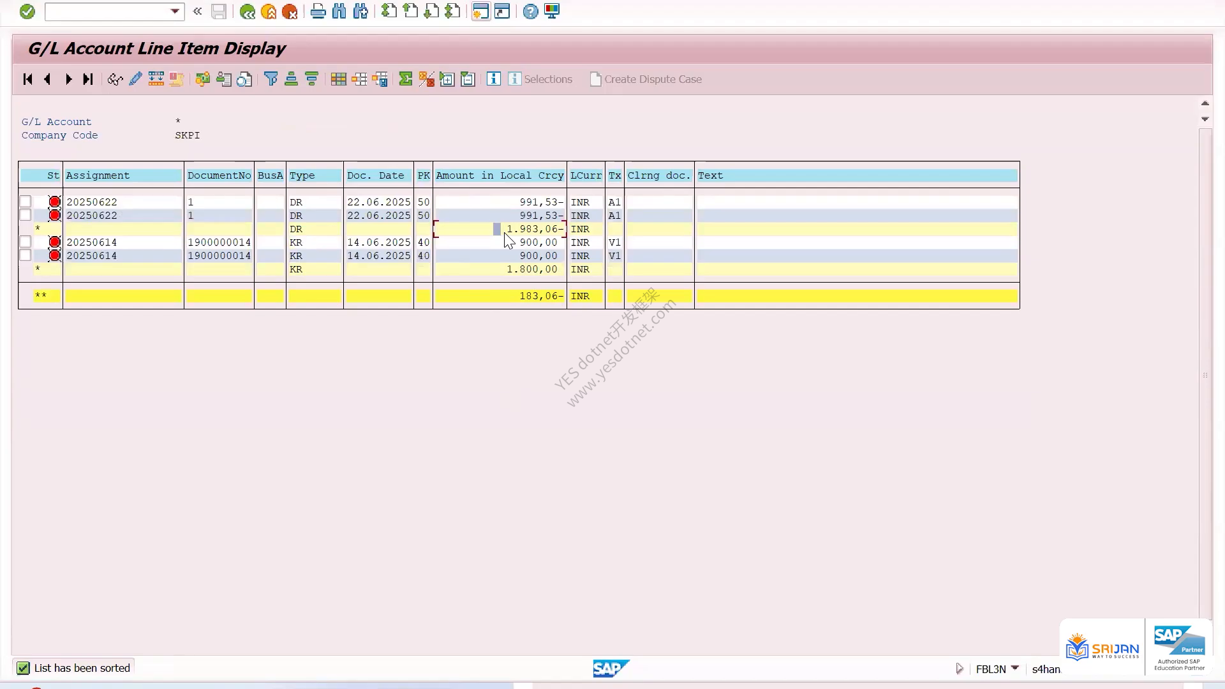Click the Display Document glasses icon

pyautogui.click(x=115, y=79)
